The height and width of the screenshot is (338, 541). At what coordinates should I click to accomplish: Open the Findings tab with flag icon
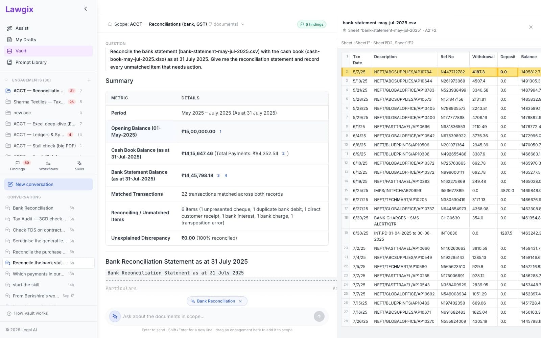click(x=18, y=166)
